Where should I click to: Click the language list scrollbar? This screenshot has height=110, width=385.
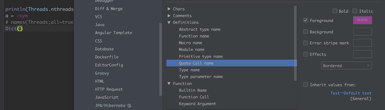click(x=161, y=59)
